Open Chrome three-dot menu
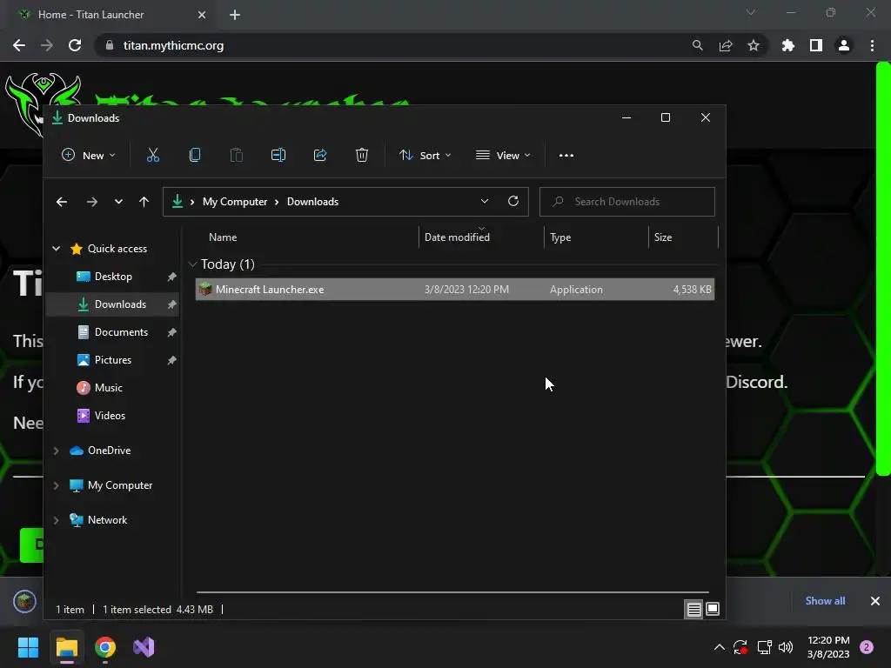 point(872,45)
